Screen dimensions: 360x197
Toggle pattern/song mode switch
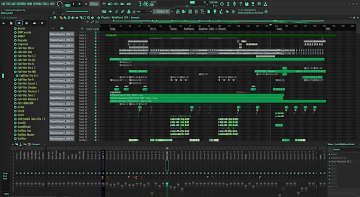coord(68,4)
